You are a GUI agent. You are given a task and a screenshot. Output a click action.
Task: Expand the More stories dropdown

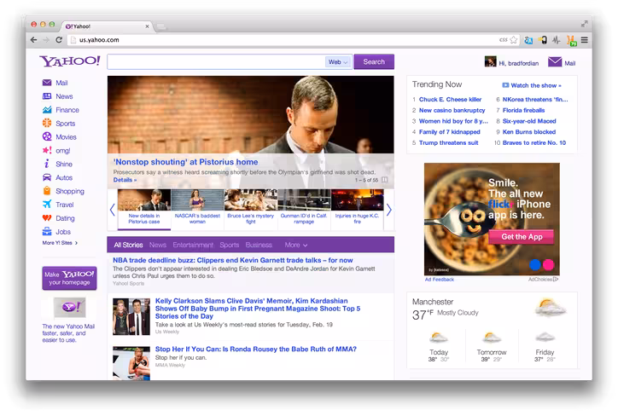tap(296, 245)
